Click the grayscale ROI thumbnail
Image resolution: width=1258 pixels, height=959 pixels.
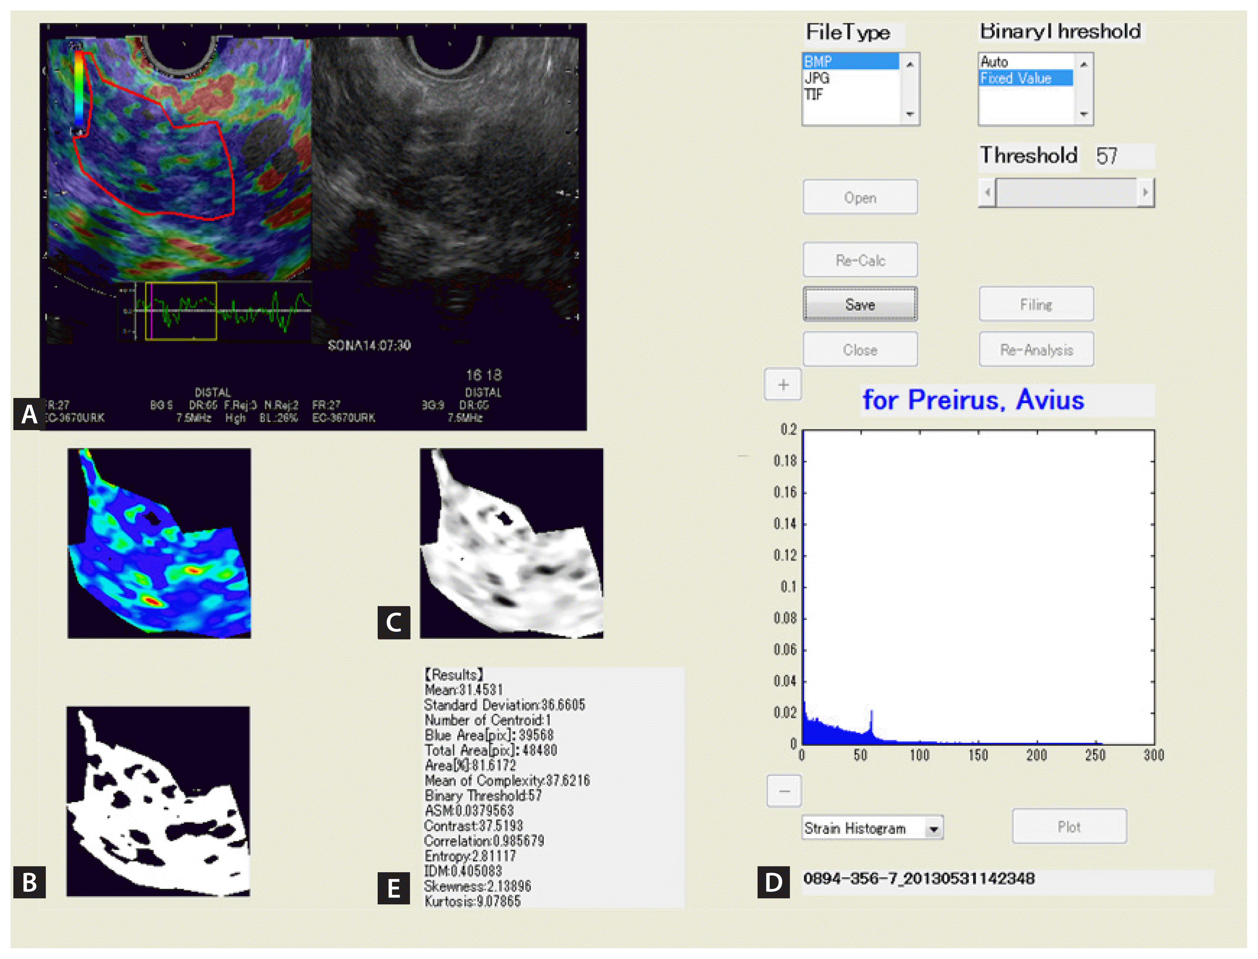511,543
